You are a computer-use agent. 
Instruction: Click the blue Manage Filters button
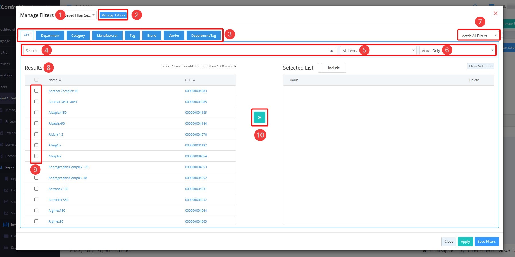(x=113, y=15)
